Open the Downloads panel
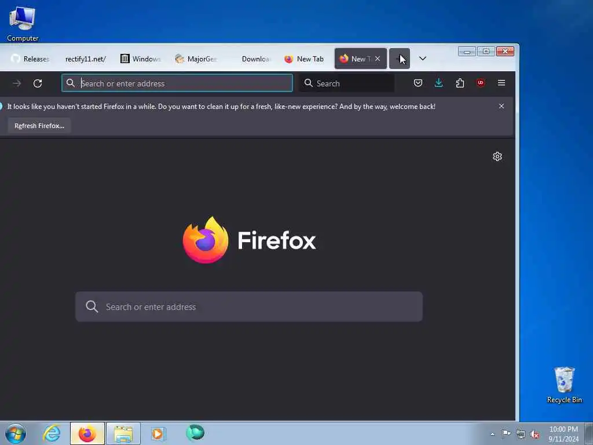Screen dimensions: 593x445 [439, 83]
